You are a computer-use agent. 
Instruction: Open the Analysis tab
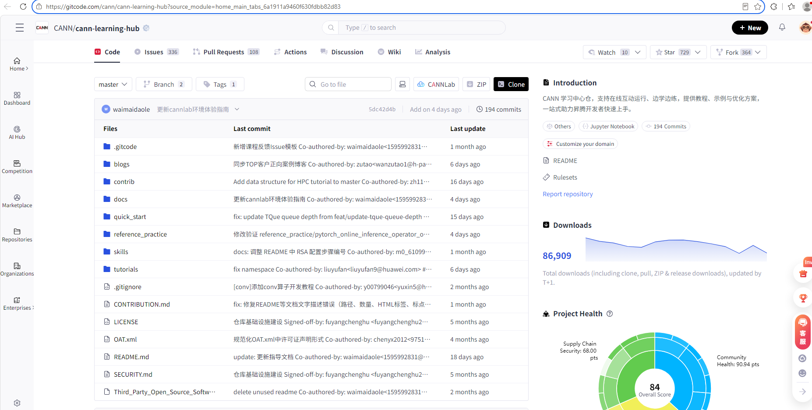pos(433,52)
